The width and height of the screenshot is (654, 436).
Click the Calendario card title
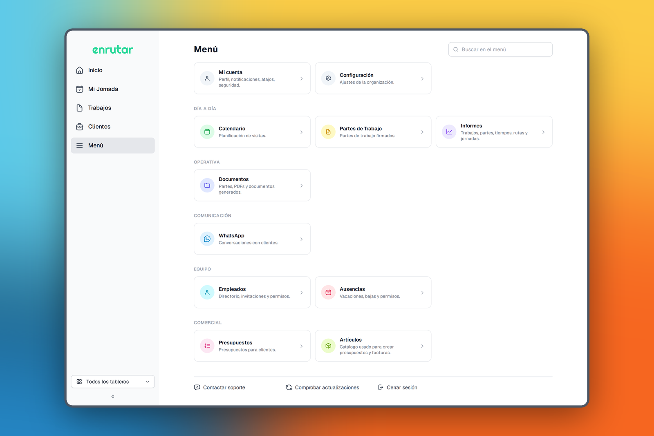[x=232, y=128]
